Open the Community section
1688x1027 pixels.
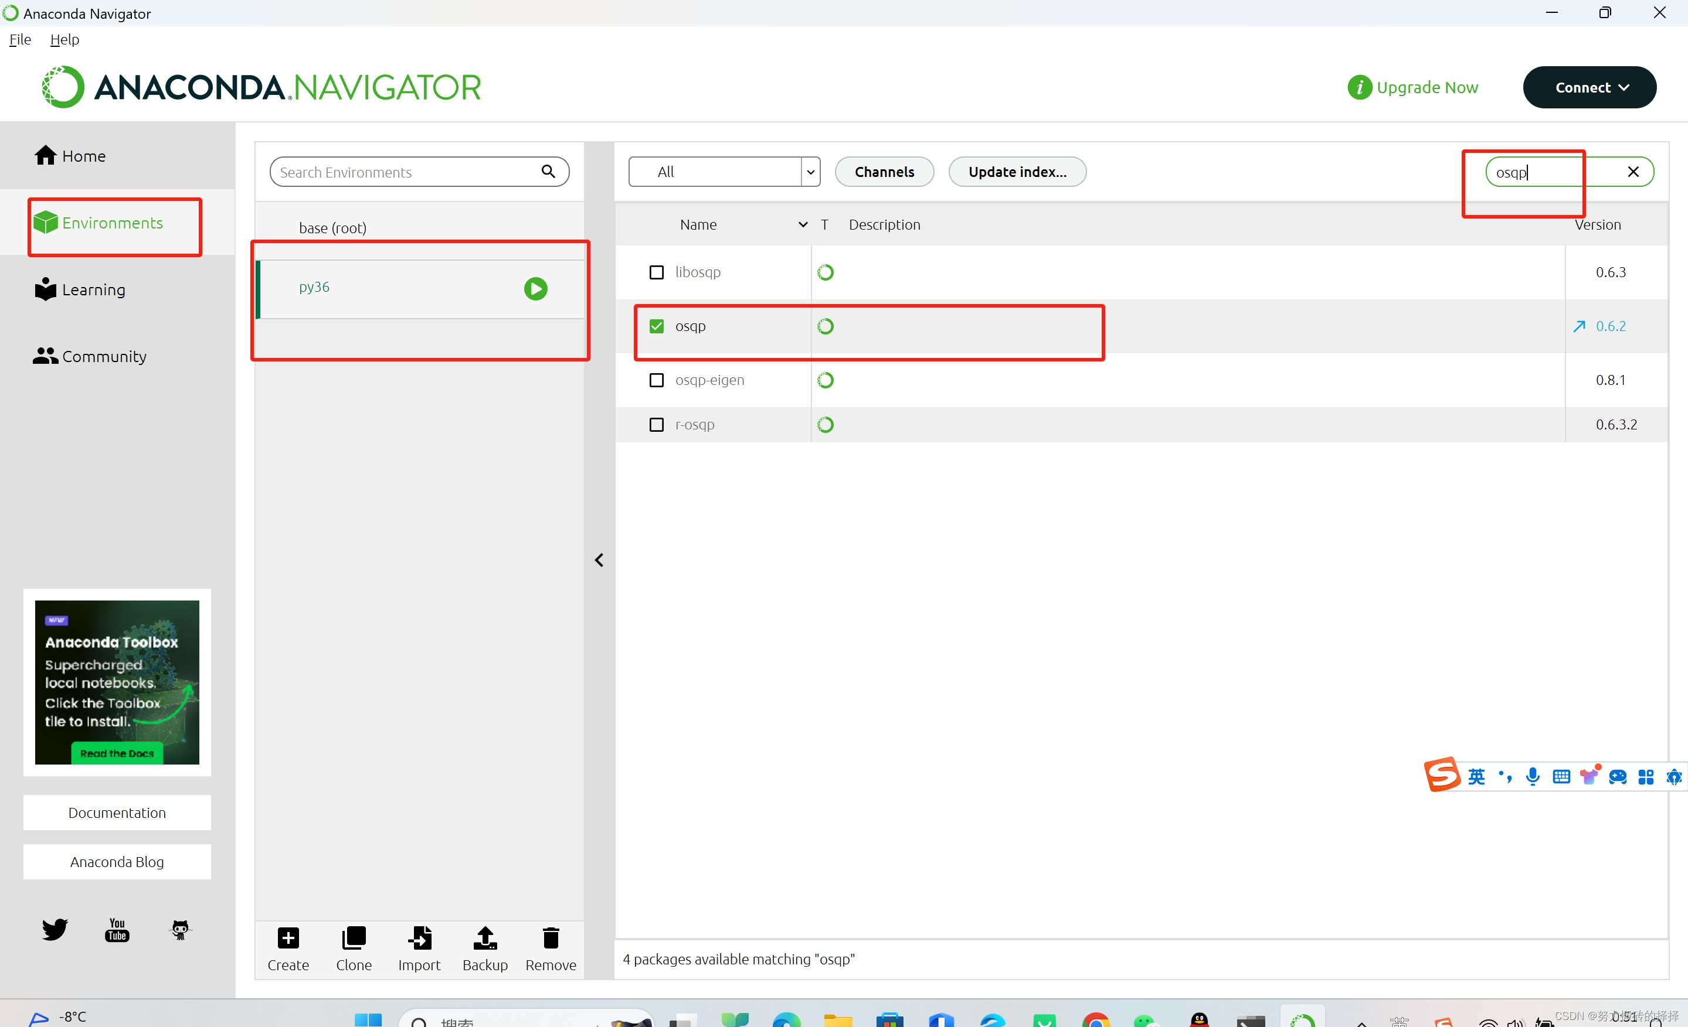coord(90,357)
